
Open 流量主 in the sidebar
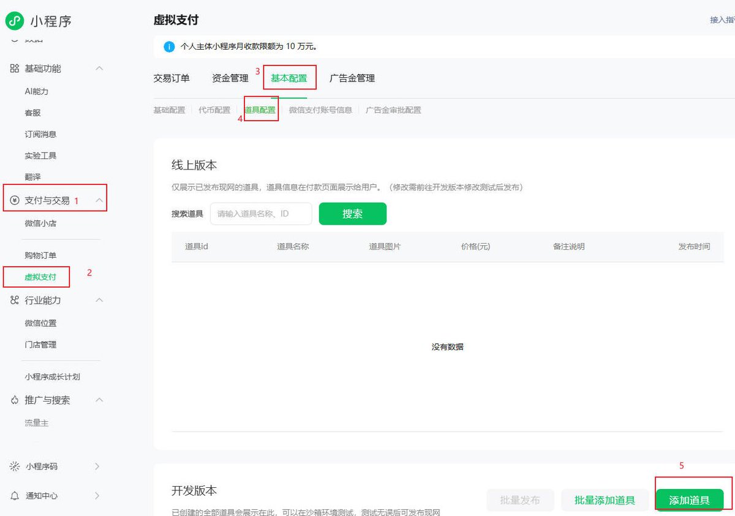[37, 423]
